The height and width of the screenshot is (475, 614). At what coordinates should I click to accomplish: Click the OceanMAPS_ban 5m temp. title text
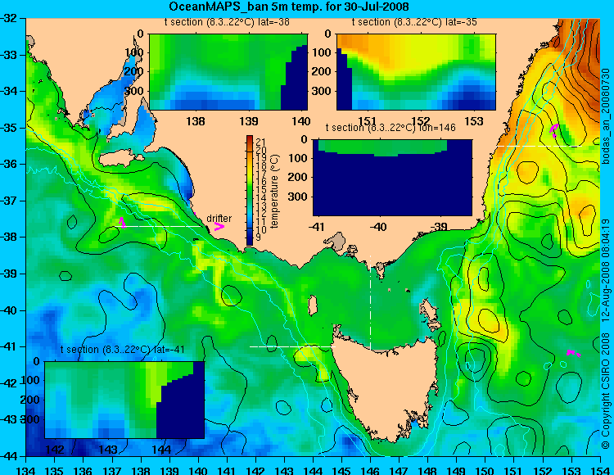[289, 7]
